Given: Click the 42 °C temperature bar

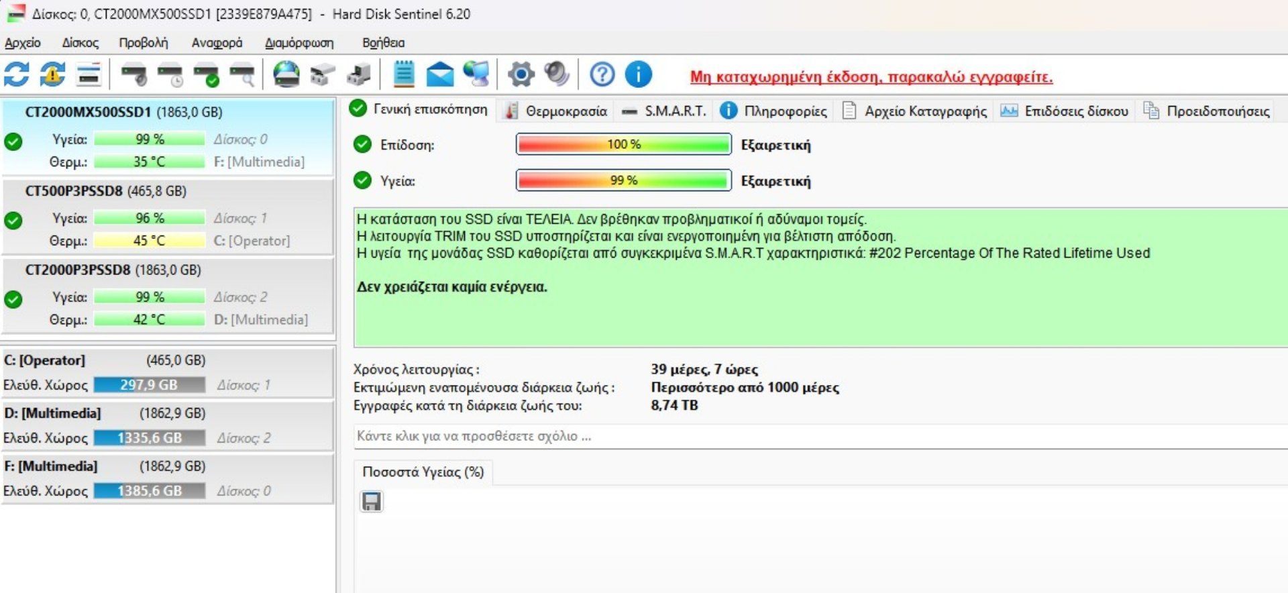Looking at the screenshot, I should 149,320.
